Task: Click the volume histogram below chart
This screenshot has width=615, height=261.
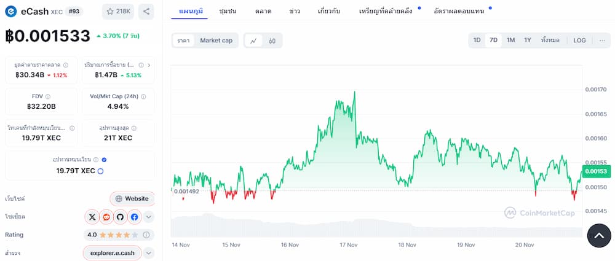Action: click(x=376, y=226)
